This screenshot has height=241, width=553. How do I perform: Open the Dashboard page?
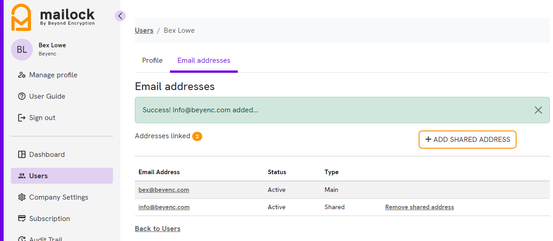pyautogui.click(x=46, y=155)
